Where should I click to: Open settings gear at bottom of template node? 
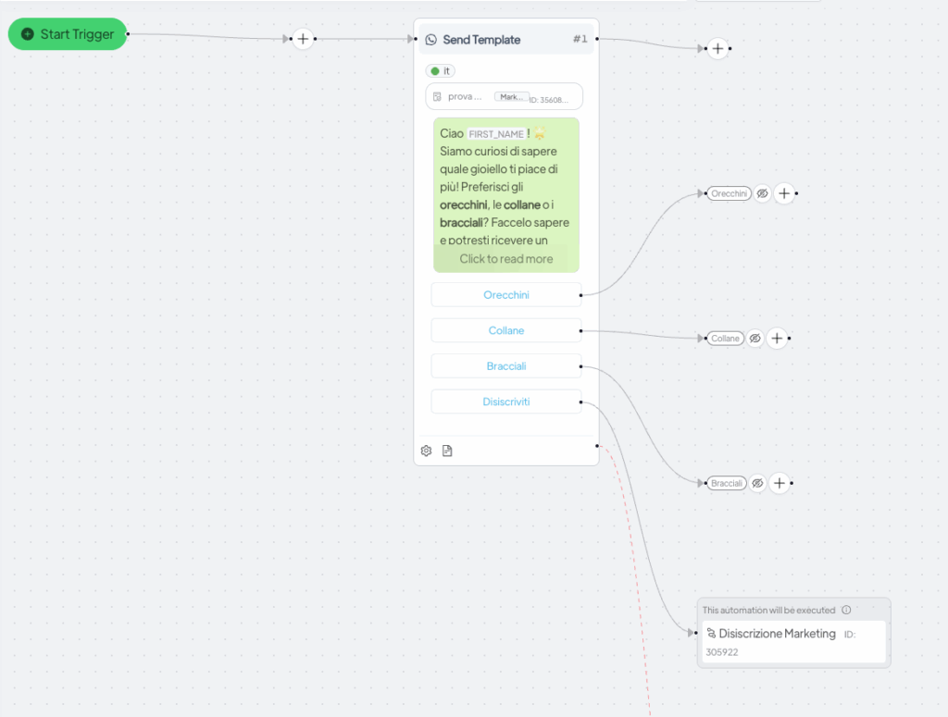coord(426,451)
